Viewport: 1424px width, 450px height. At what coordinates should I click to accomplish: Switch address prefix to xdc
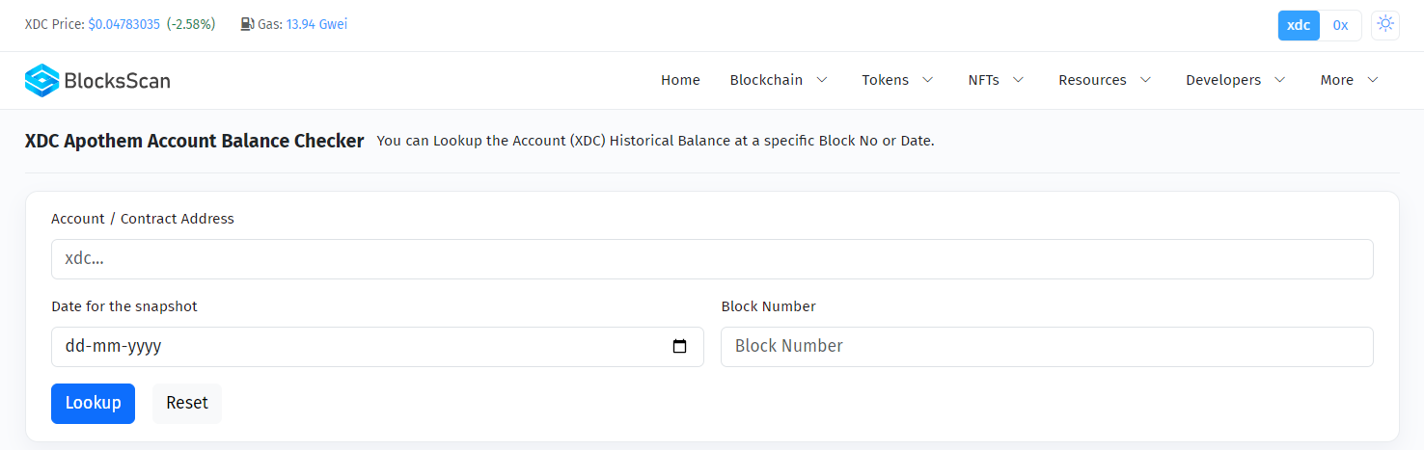click(x=1299, y=25)
